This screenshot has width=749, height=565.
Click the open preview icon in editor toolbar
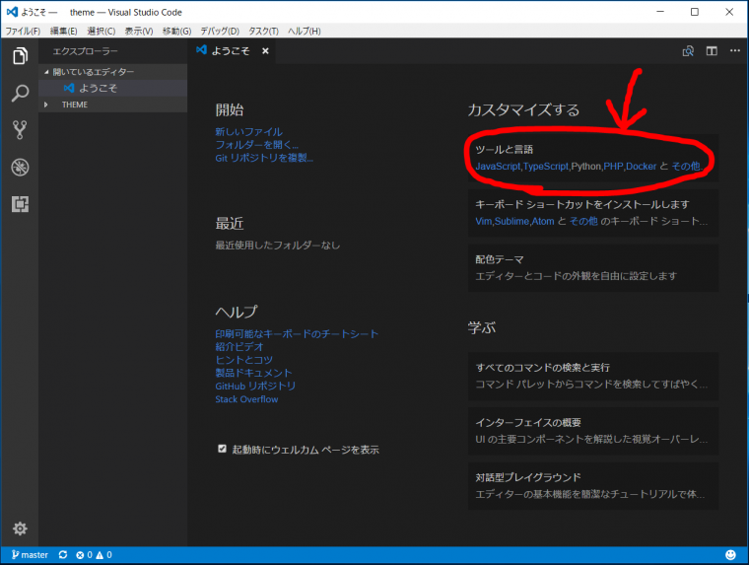coord(688,50)
